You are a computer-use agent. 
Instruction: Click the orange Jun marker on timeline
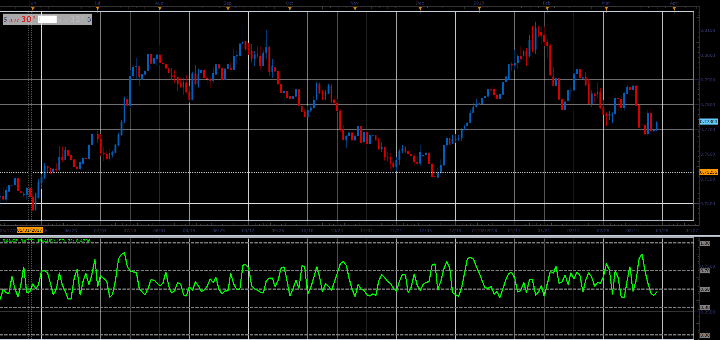(x=32, y=8)
